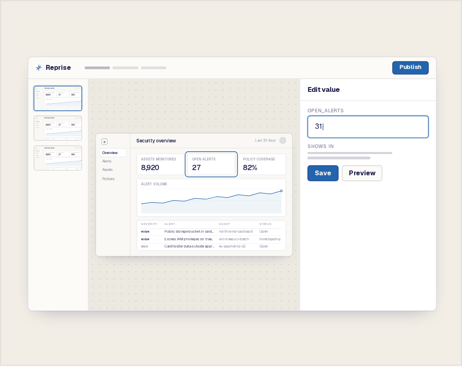Image resolution: width=462 pixels, height=367 pixels.
Task: Click the ALERT VOLUME chart label
Action: point(154,184)
